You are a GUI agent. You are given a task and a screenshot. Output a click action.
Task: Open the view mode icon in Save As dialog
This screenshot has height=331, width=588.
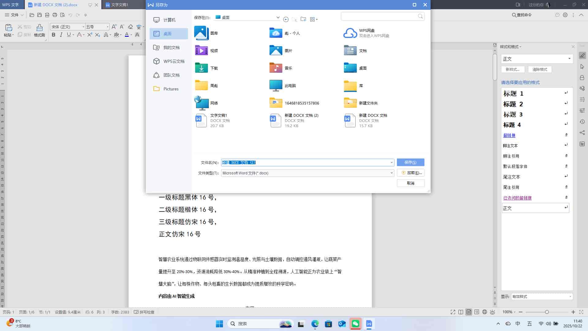[x=314, y=19]
